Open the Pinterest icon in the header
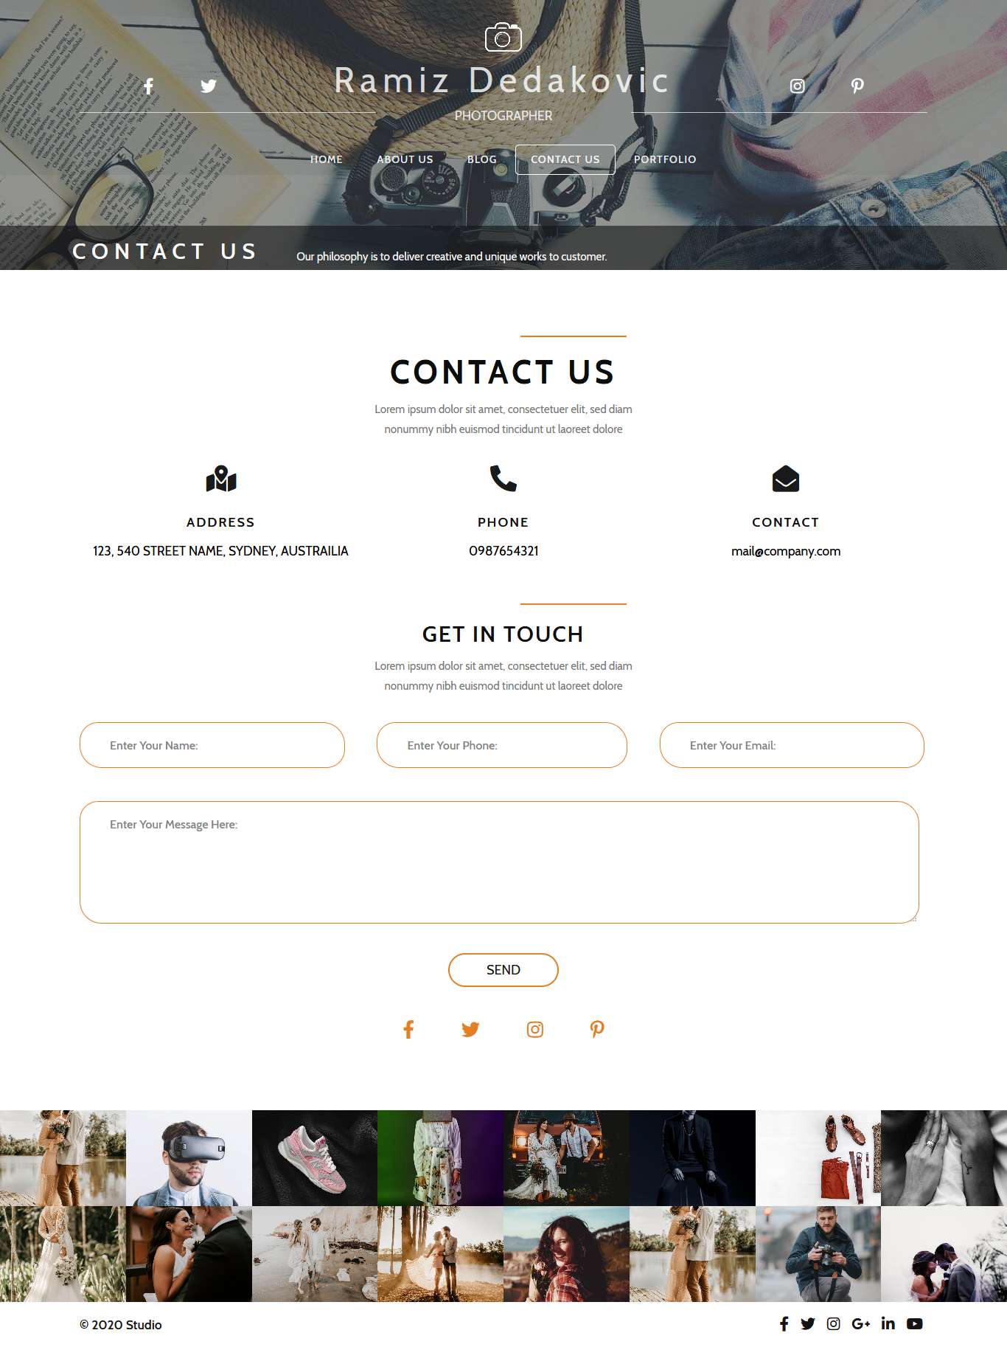 [857, 86]
